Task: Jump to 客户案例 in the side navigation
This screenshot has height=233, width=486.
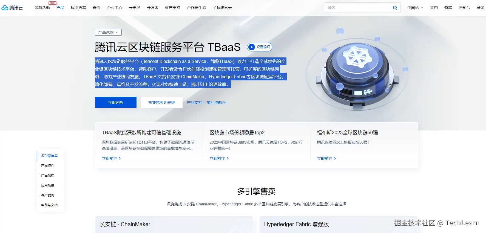Action: coord(48,195)
